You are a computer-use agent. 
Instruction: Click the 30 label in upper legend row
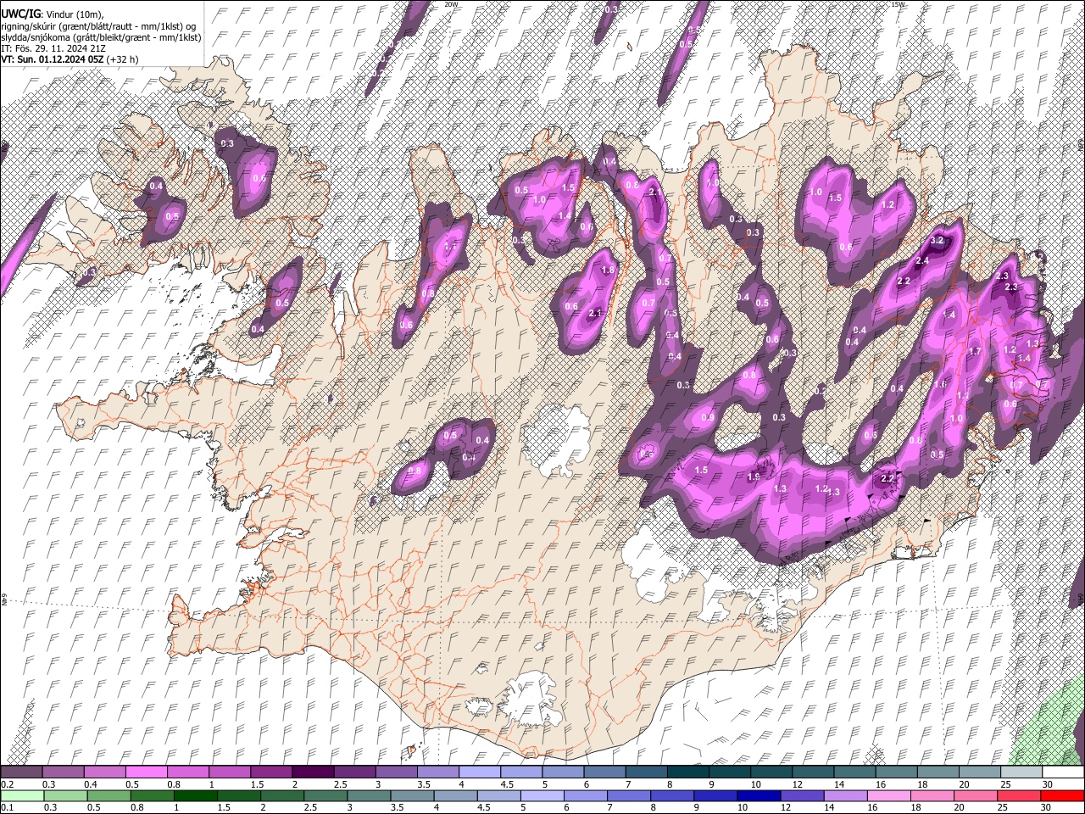[1047, 784]
